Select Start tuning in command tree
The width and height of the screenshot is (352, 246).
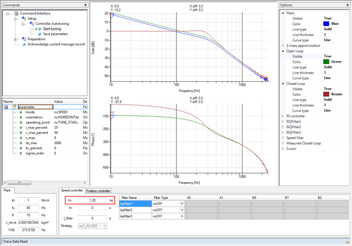click(52, 29)
